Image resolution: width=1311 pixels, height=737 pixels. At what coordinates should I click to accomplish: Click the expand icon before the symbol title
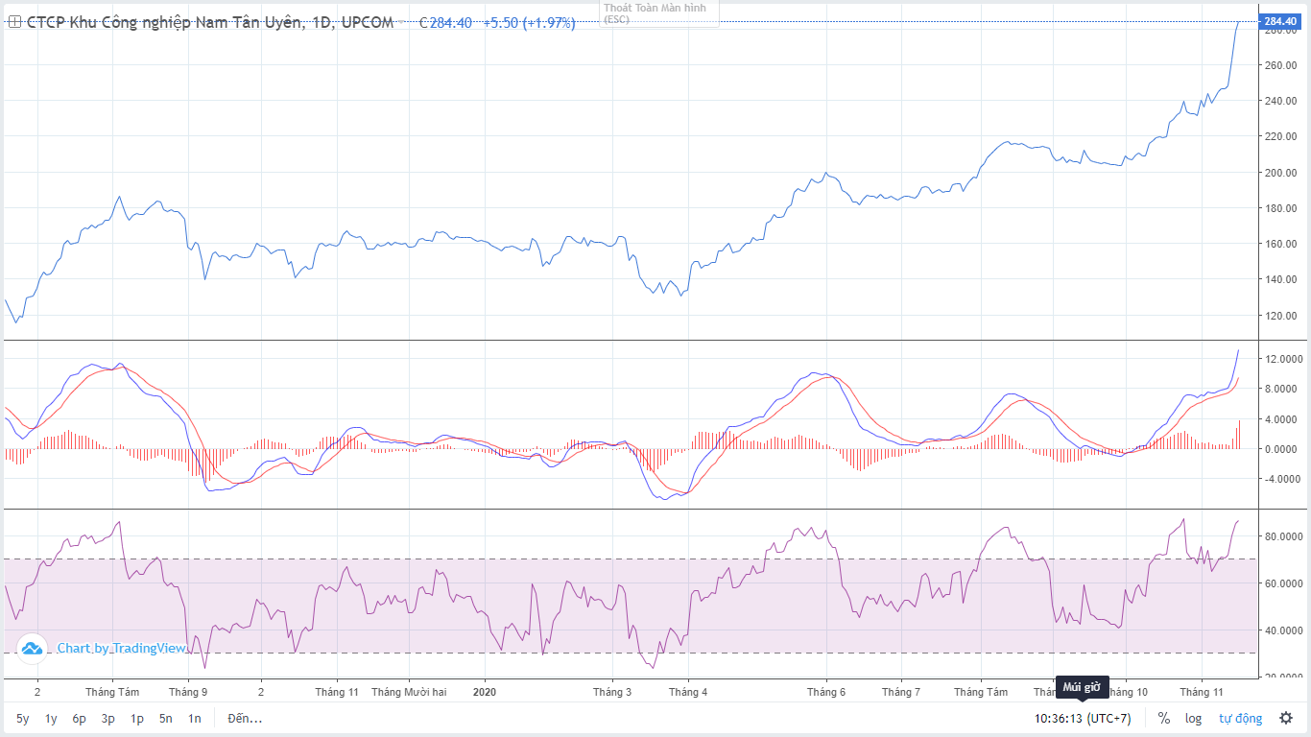14,23
